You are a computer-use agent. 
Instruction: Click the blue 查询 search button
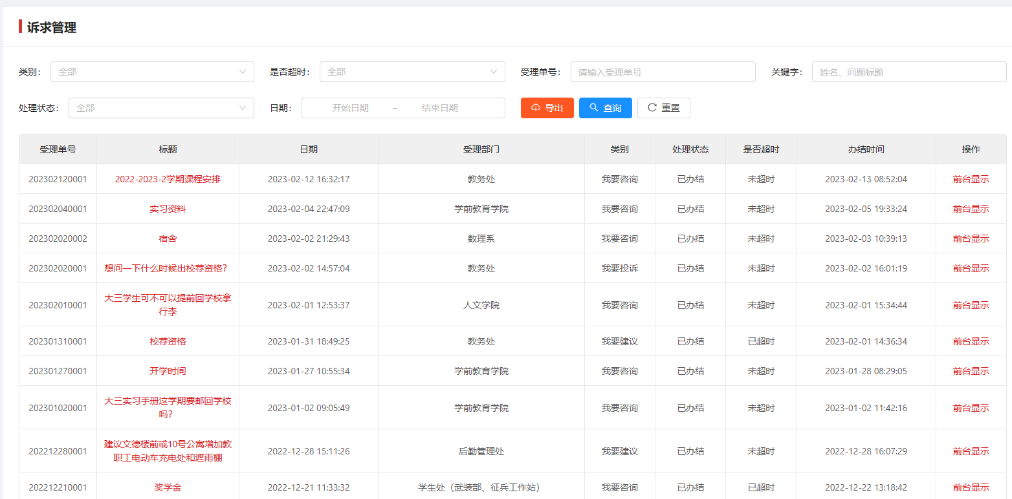tap(605, 108)
